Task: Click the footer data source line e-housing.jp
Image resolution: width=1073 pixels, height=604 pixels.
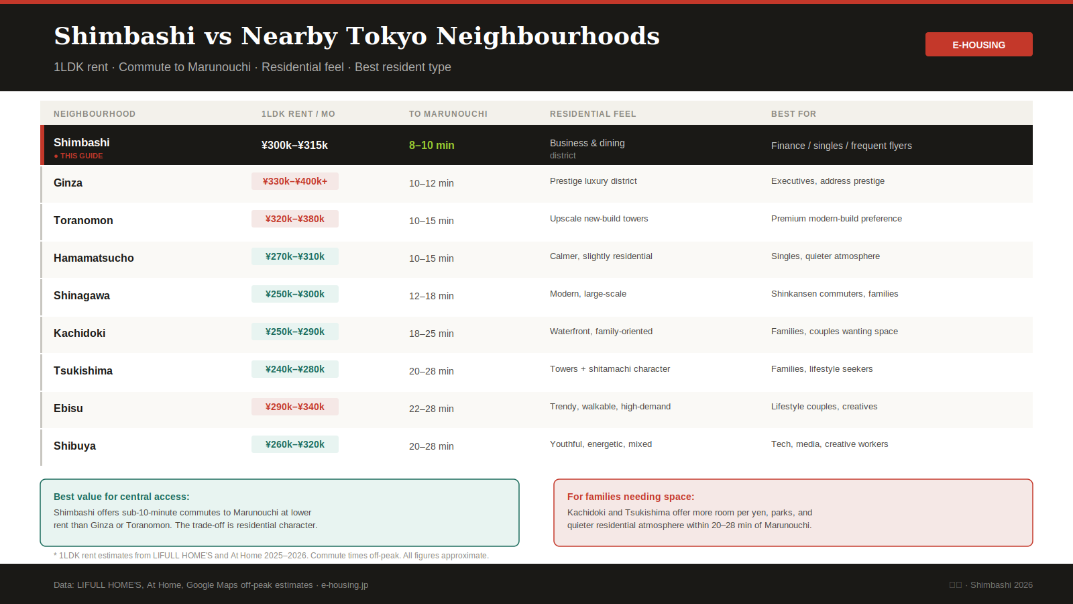Action: point(211,585)
